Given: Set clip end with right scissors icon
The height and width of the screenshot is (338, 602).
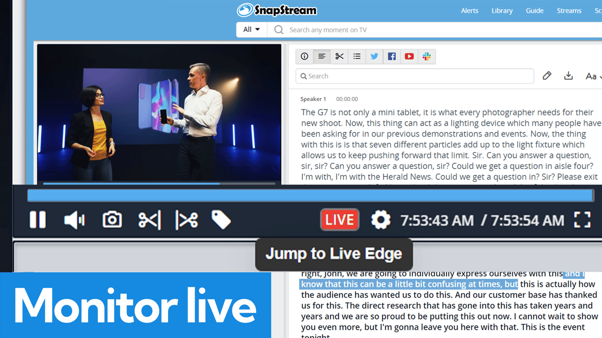Looking at the screenshot, I should (x=187, y=220).
